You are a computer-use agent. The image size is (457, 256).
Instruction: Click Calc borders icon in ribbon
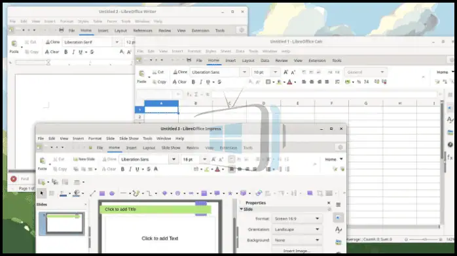tap(268, 82)
